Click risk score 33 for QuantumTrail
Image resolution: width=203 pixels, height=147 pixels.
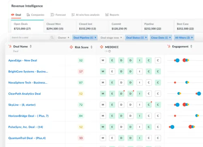(x=81, y=138)
